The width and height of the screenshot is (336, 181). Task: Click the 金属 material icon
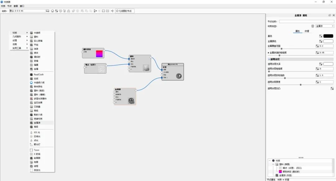coord(31,69)
